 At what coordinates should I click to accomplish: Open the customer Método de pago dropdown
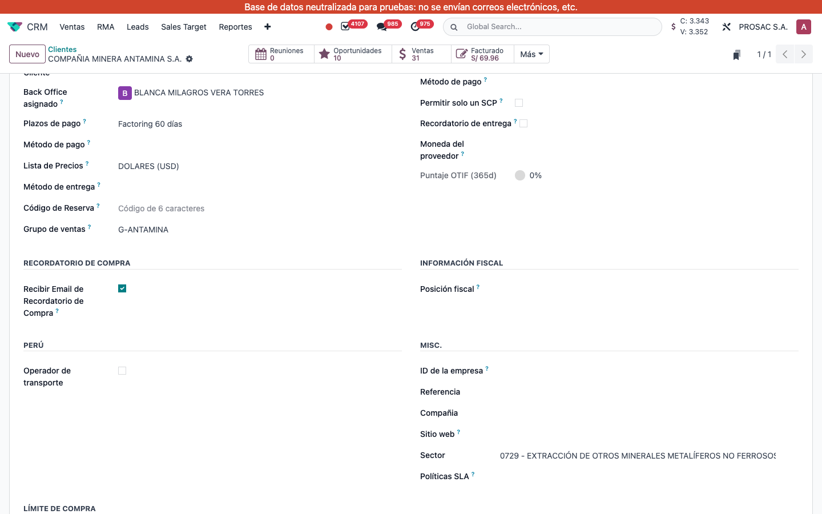pyautogui.click(x=260, y=145)
